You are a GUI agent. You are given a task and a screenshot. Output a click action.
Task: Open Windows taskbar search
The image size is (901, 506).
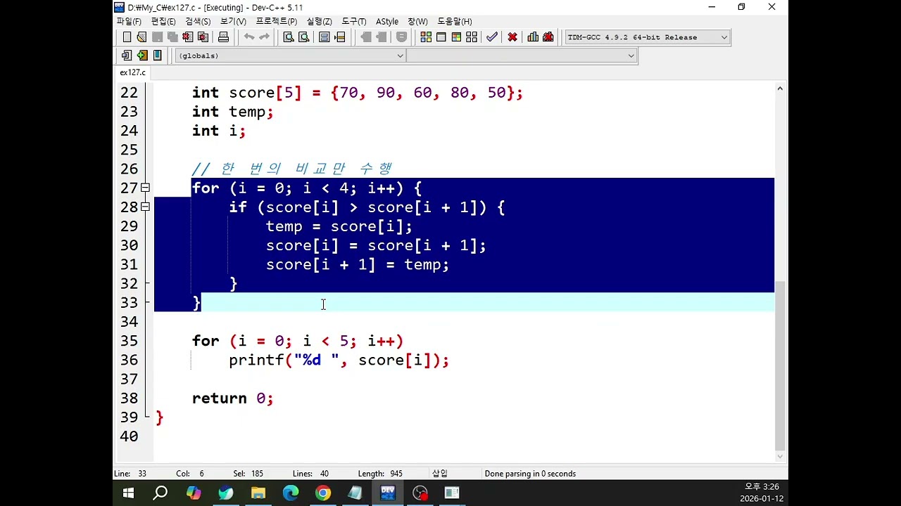[160, 493]
